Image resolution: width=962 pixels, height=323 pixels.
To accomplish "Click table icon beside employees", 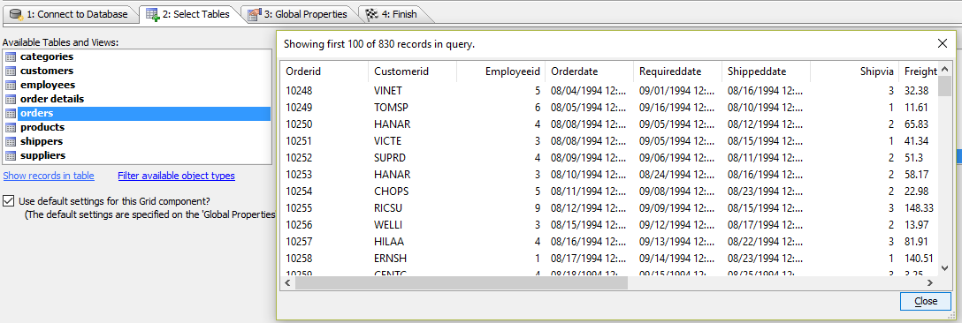I will click(11, 86).
